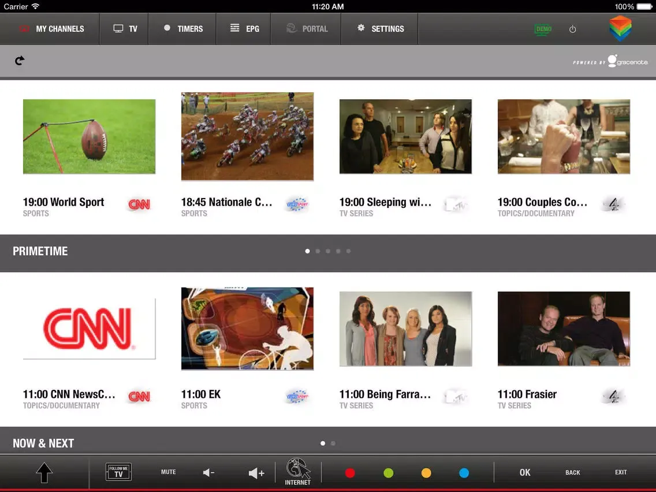Select 18:45 Nationale C... title
This screenshot has width=656, height=492.
click(x=227, y=202)
